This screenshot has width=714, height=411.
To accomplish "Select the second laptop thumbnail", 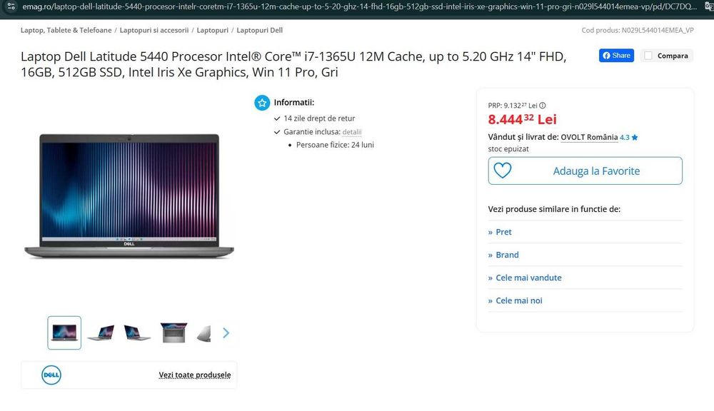I will pyautogui.click(x=101, y=333).
